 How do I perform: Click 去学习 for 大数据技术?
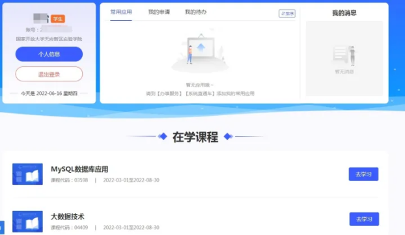tap(364, 219)
